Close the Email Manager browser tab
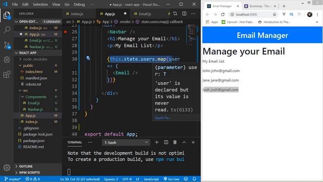Viewport: 323px width, 182px height. 238,6
